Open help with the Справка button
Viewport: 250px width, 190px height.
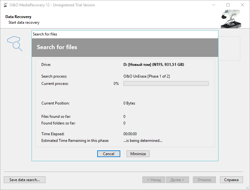231,180
